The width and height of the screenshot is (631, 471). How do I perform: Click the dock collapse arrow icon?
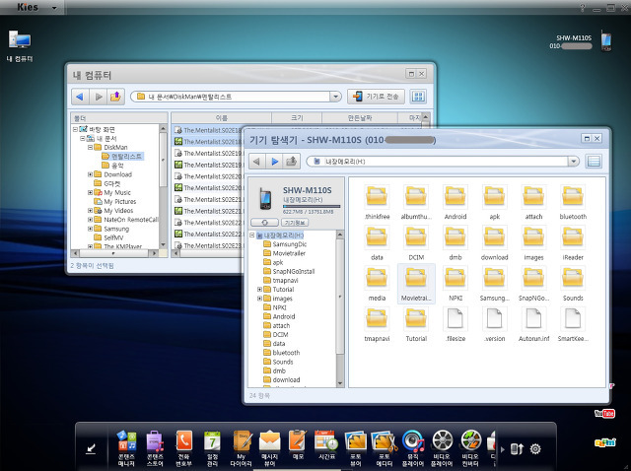[x=91, y=448]
